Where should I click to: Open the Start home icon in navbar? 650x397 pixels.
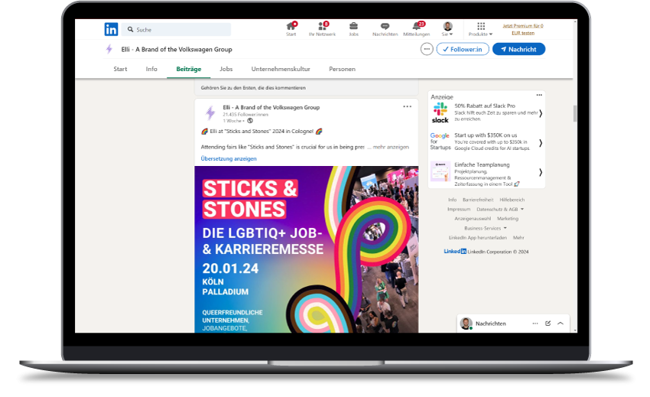(291, 28)
